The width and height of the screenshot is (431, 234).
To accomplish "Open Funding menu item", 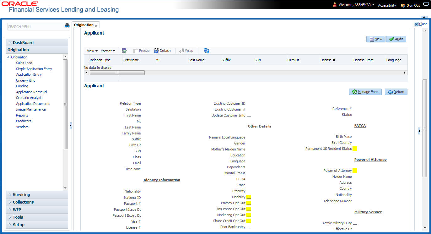I will pyautogui.click(x=22, y=86).
